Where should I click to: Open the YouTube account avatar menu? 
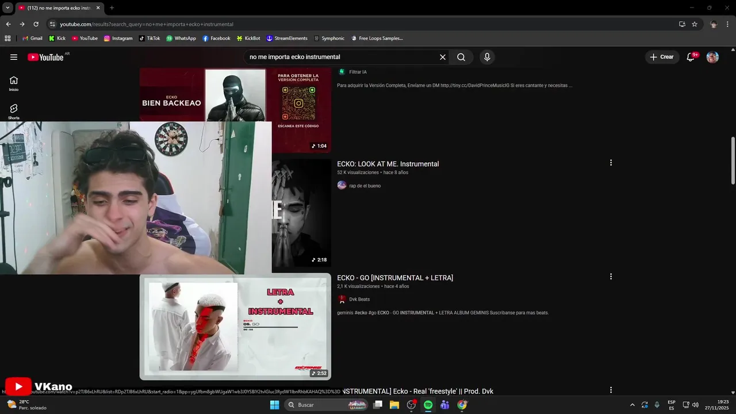(712, 57)
